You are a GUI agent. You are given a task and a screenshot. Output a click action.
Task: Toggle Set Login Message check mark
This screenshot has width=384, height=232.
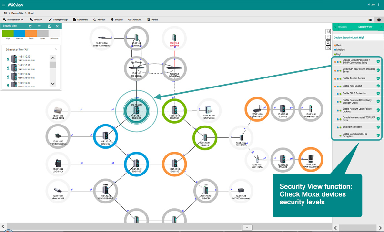point(378,127)
